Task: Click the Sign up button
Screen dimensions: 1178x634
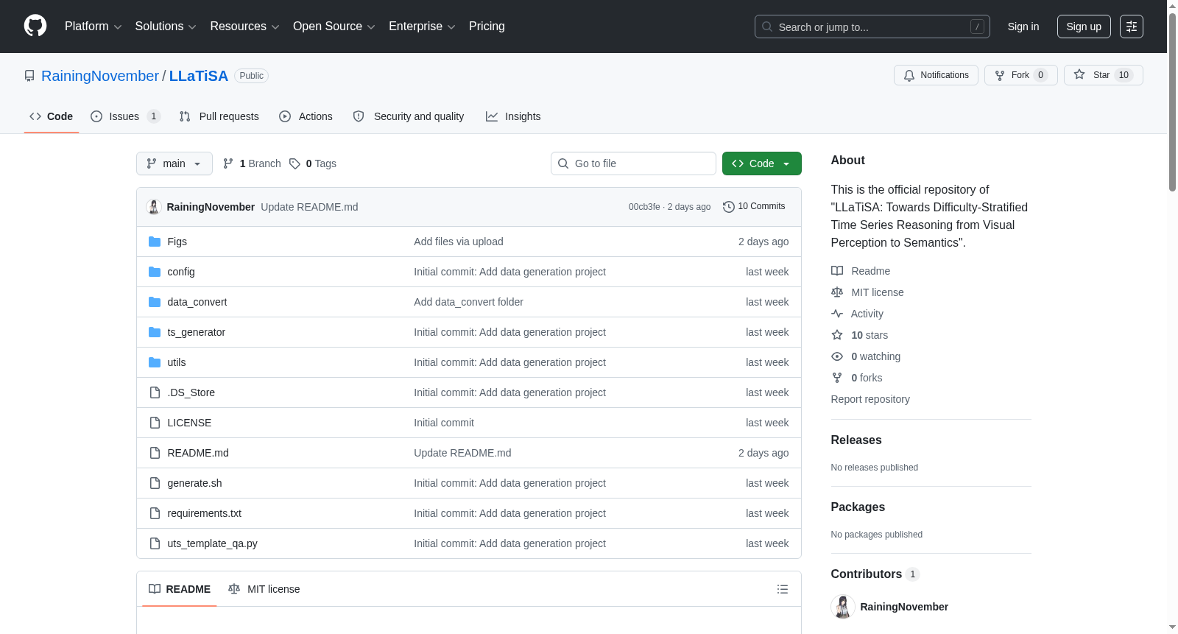Action: coord(1084,27)
